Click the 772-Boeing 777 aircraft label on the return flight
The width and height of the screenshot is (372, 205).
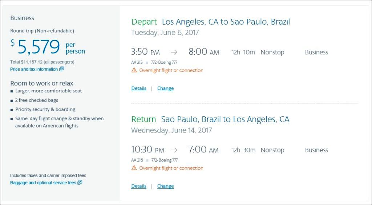pos(164,160)
